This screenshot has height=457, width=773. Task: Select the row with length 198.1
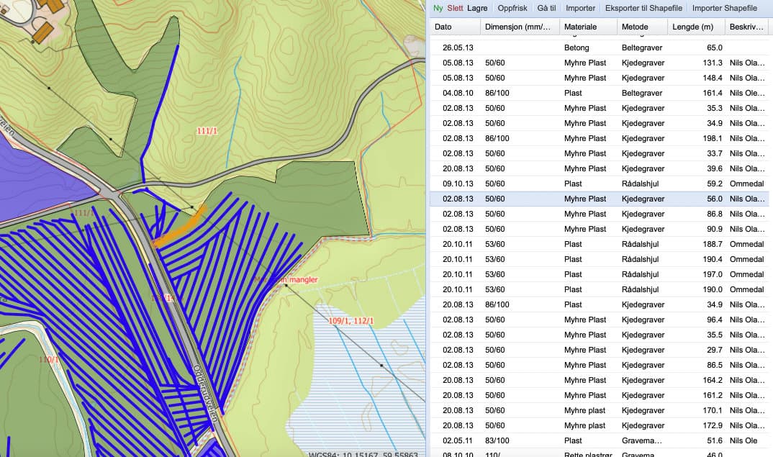[x=599, y=138]
